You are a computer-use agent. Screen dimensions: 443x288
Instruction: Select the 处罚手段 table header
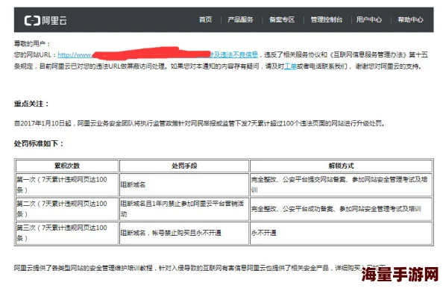pos(184,166)
